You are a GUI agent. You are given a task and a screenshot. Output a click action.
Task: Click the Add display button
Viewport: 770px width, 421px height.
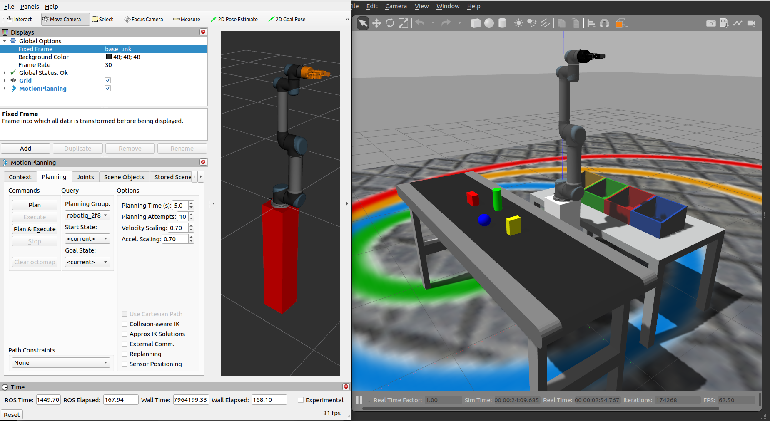click(x=25, y=149)
